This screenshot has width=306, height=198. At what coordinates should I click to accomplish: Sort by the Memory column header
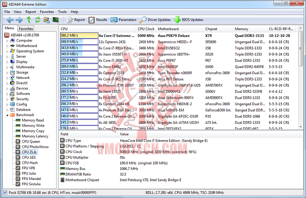pos(250,29)
